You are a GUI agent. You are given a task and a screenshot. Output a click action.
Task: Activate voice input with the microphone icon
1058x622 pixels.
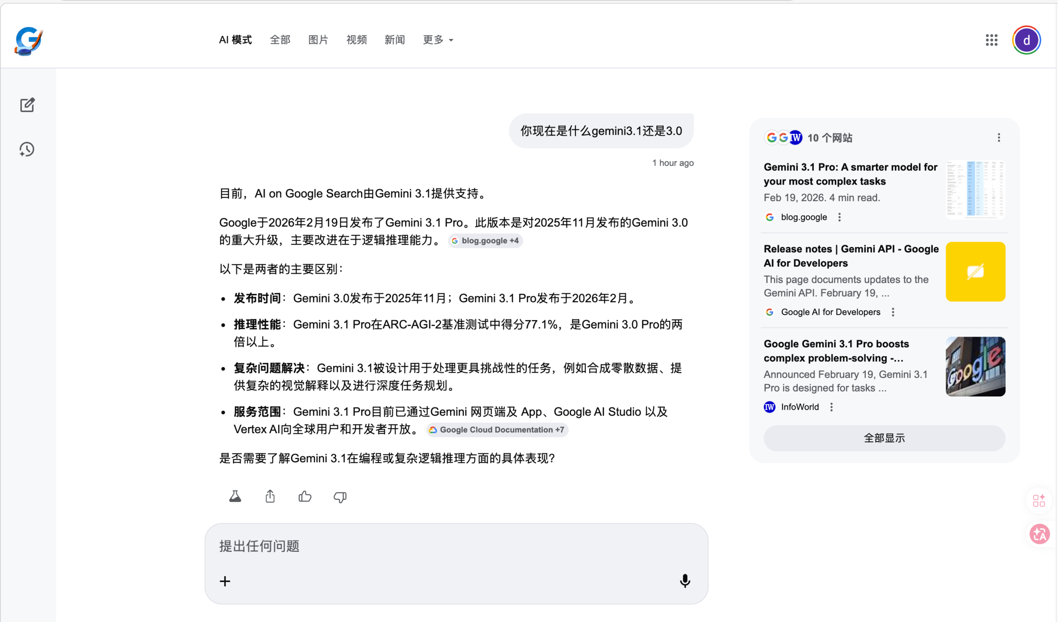(685, 581)
